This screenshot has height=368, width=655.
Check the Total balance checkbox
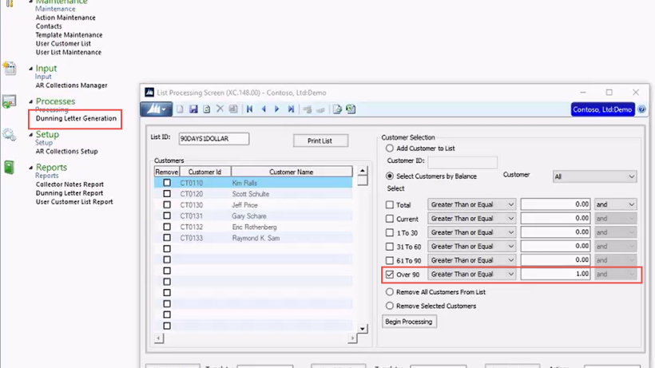pyautogui.click(x=390, y=205)
